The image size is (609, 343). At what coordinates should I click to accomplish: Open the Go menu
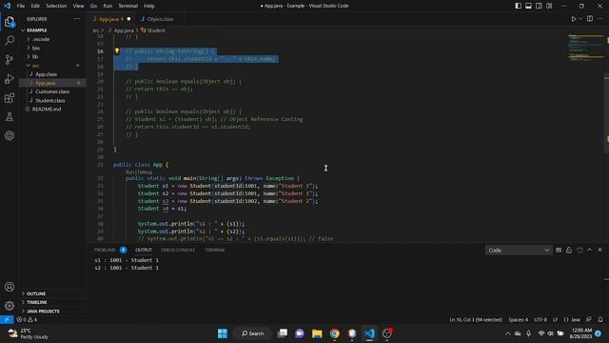coord(93,6)
